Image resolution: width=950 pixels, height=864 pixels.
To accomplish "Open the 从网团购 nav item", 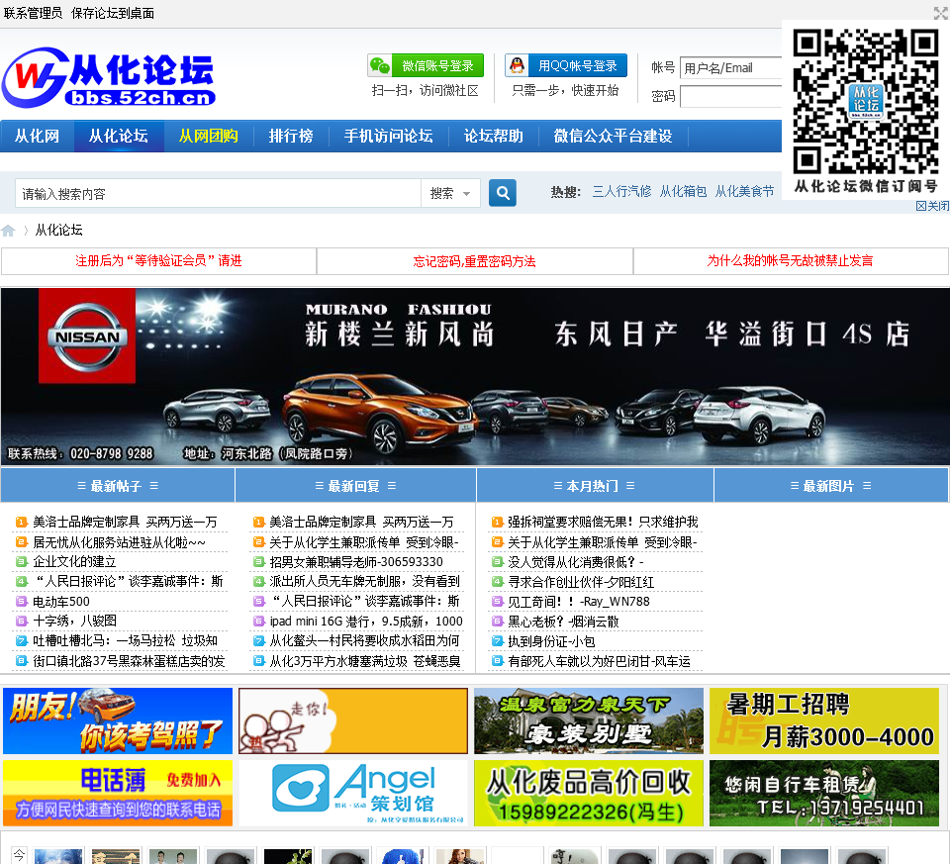I will click(x=209, y=136).
